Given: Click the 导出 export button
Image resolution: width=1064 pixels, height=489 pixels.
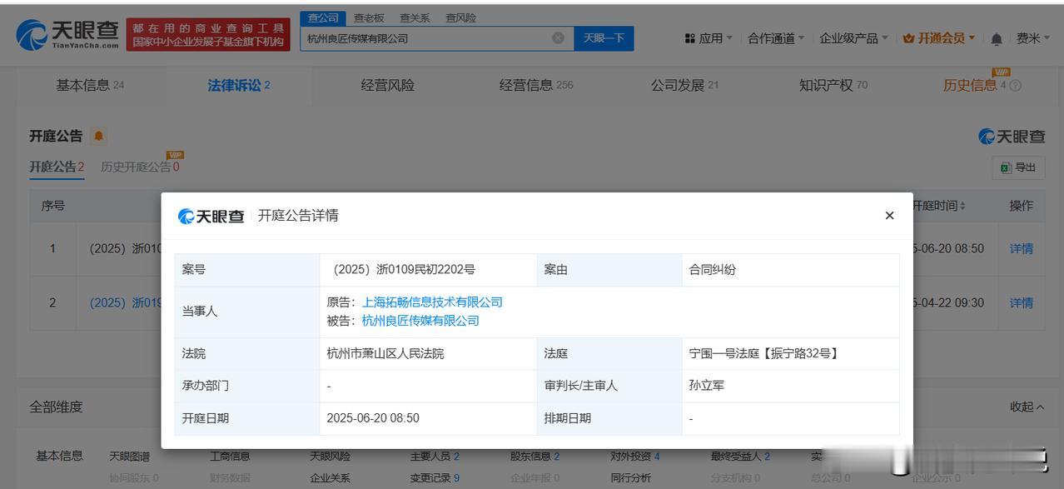Looking at the screenshot, I should (1018, 167).
